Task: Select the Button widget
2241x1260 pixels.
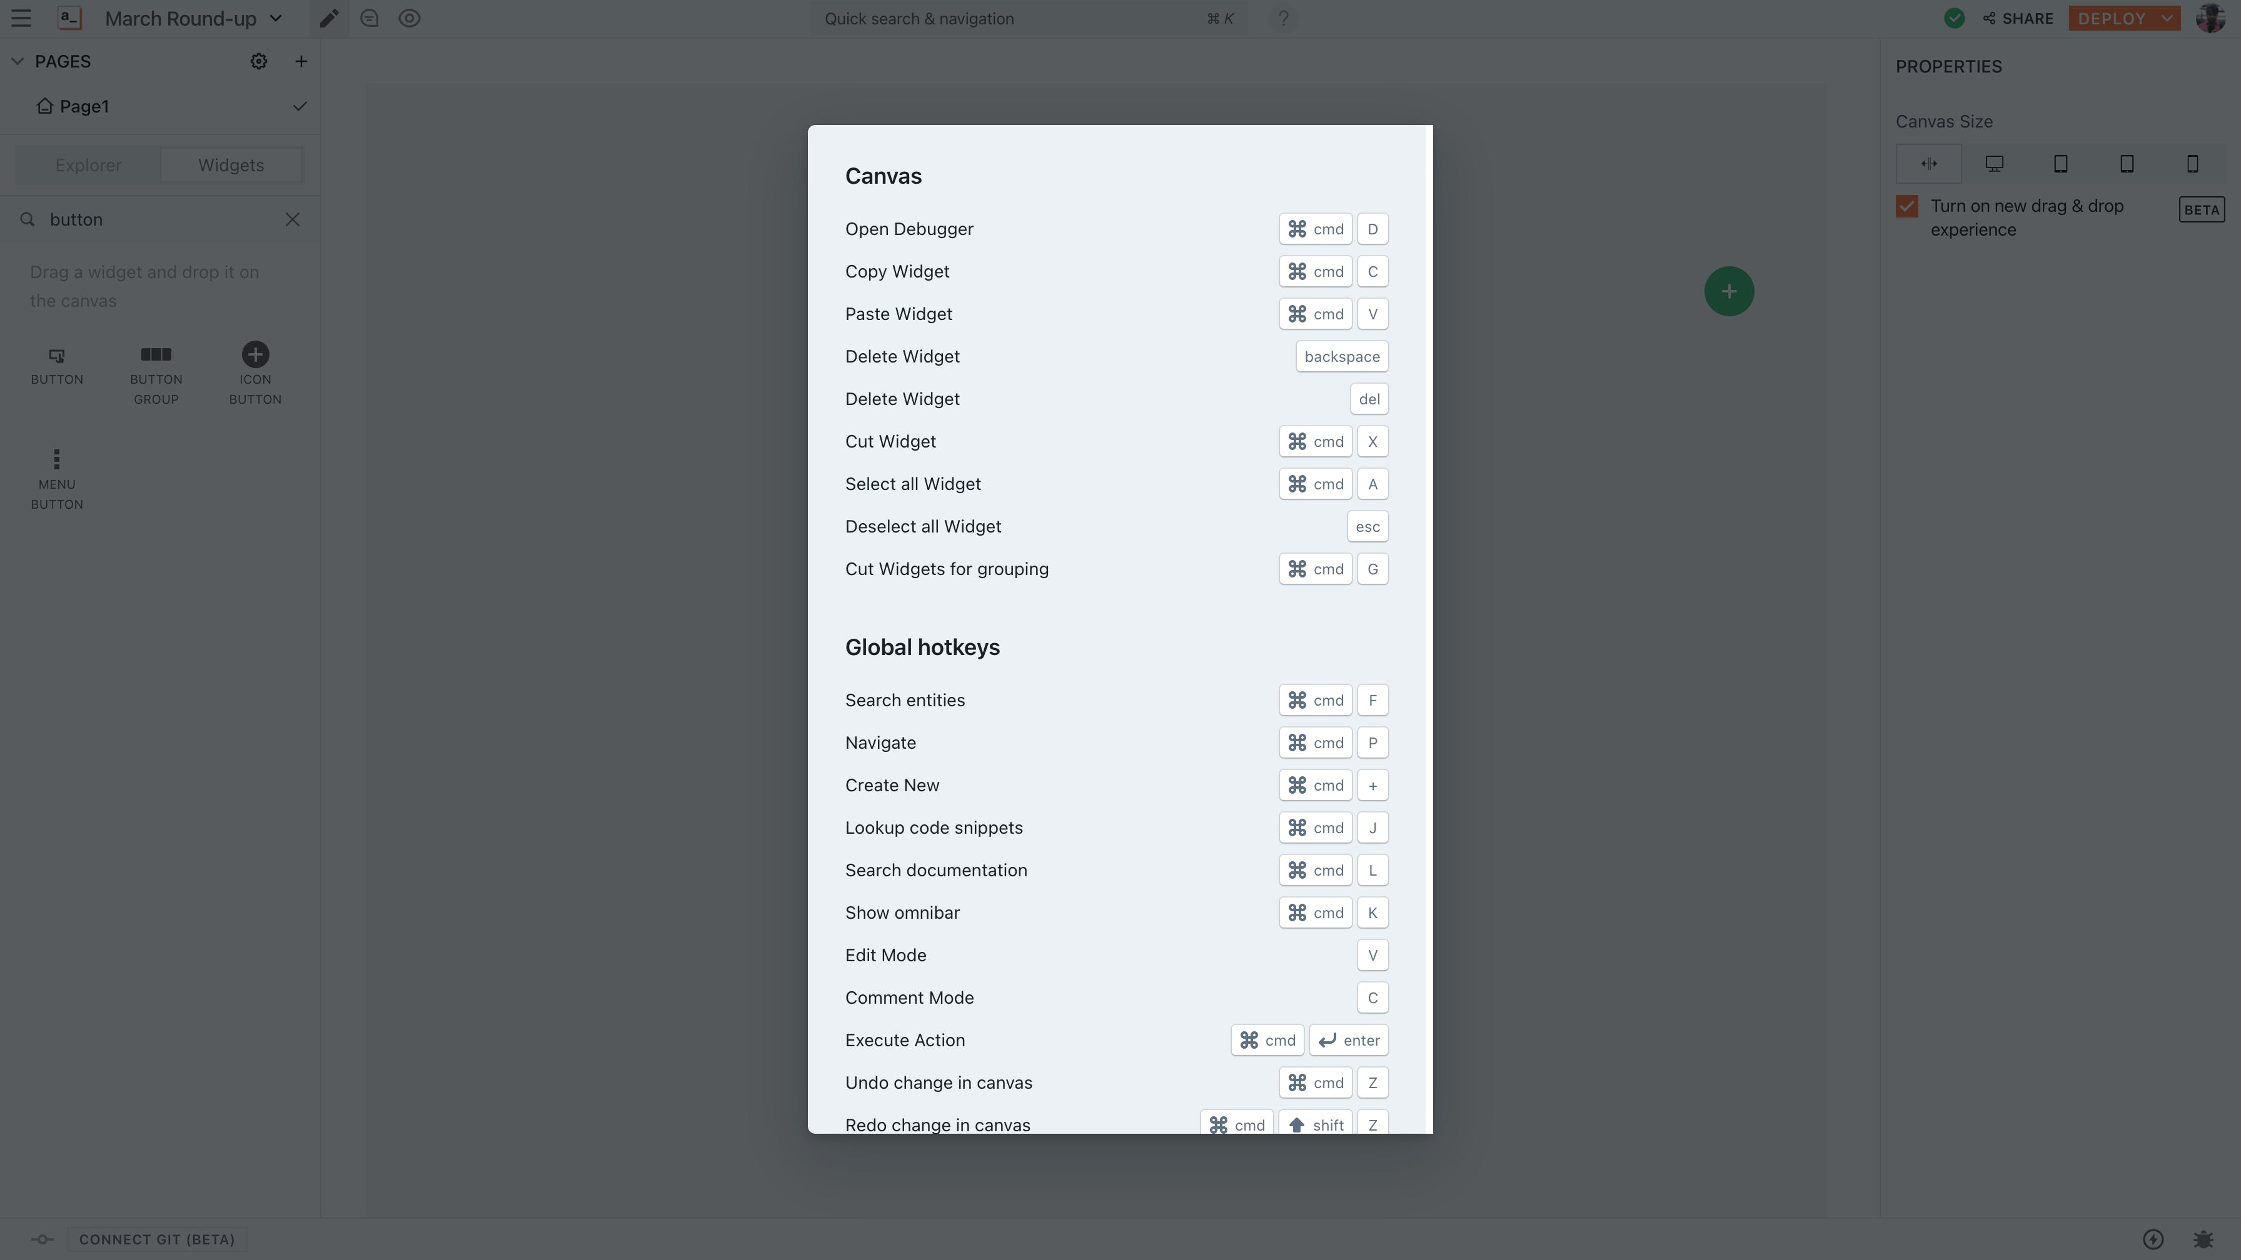Action: coord(58,366)
